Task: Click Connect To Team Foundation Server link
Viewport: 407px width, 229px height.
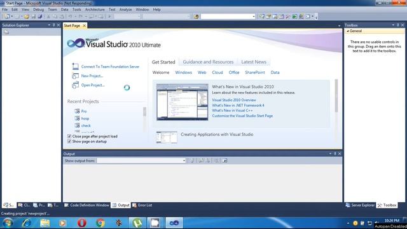Action: [x=110, y=67]
